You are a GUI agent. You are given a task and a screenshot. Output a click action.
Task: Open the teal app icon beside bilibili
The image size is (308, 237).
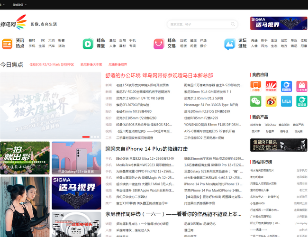click(302, 101)
